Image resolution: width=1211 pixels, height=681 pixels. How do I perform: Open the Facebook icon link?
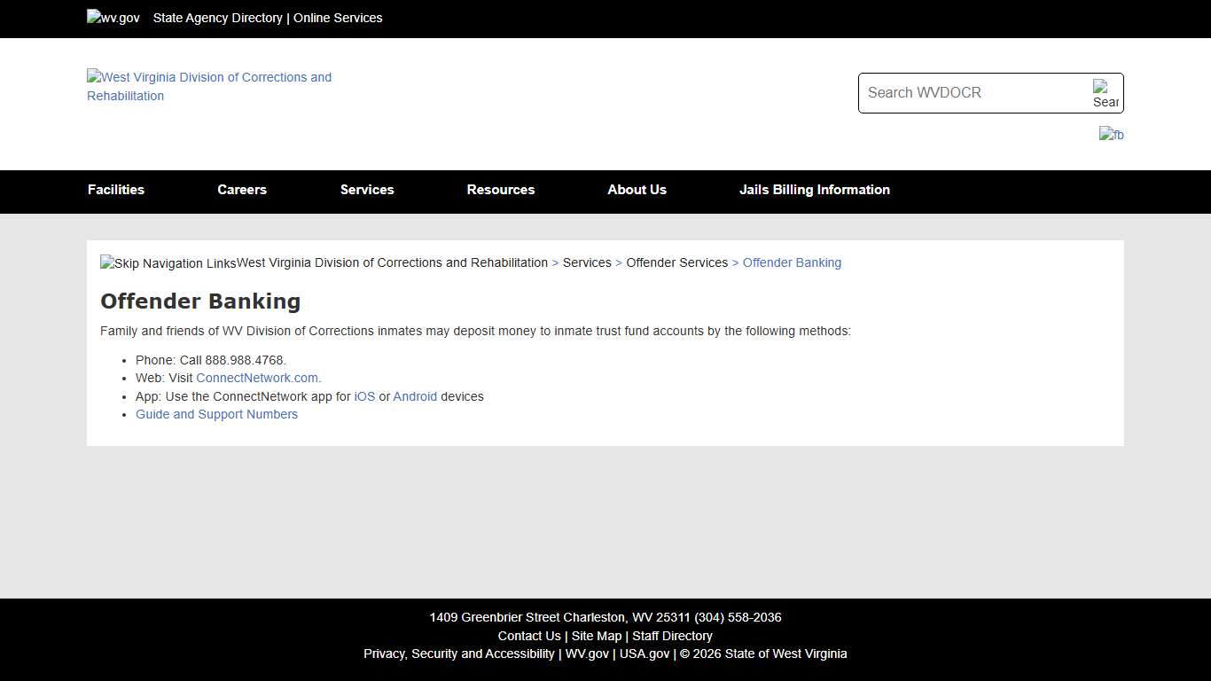[1111, 135]
